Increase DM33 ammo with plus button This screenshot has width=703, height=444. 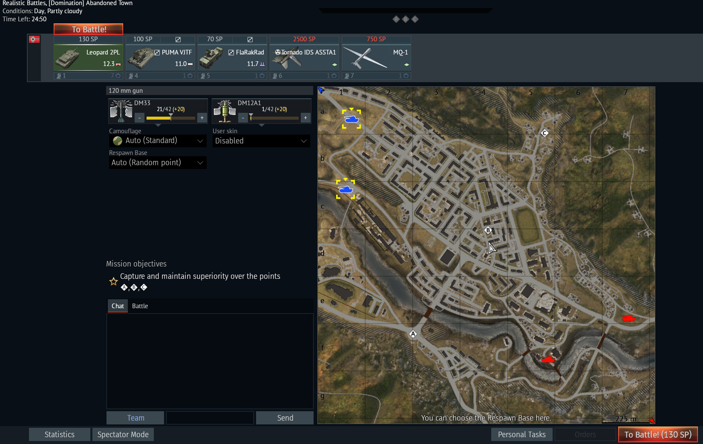pyautogui.click(x=202, y=118)
